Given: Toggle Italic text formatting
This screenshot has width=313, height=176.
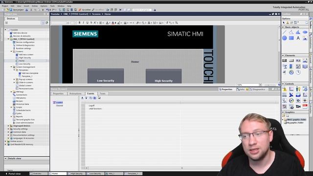Looking at the screenshot, I should coord(84,23).
